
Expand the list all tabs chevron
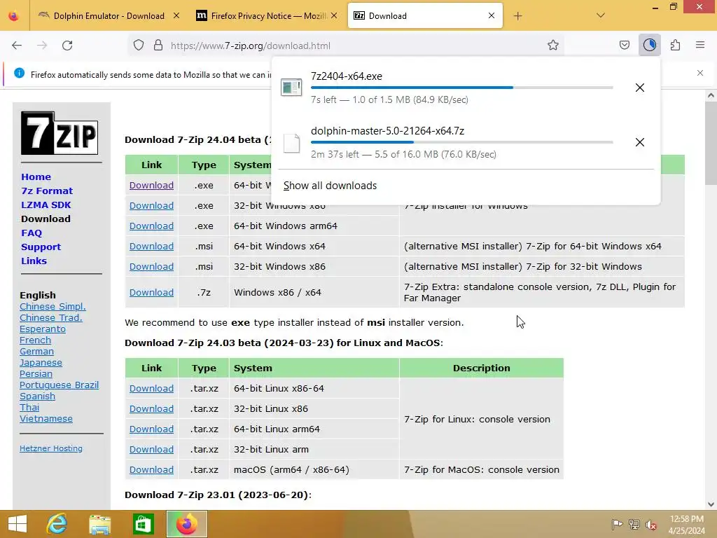(601, 15)
